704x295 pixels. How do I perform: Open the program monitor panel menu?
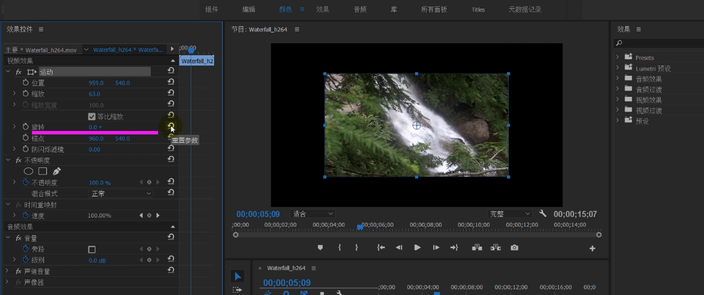coord(297,29)
